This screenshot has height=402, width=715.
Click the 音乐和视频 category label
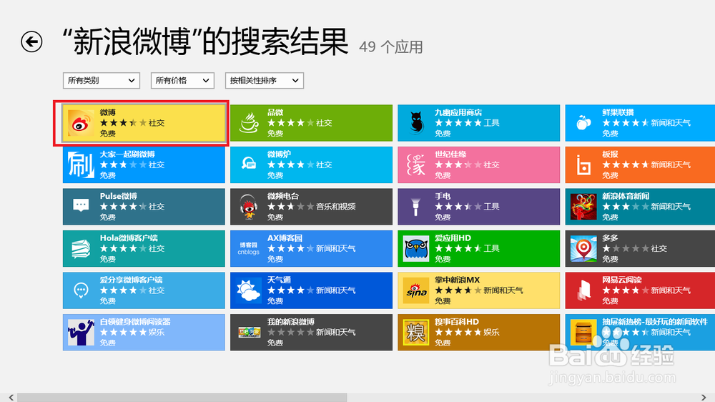click(x=336, y=207)
